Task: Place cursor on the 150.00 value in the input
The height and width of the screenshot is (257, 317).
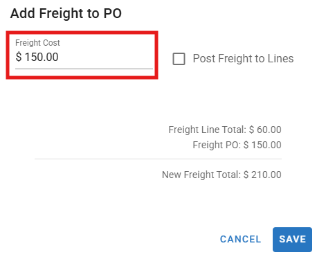Action: click(42, 57)
